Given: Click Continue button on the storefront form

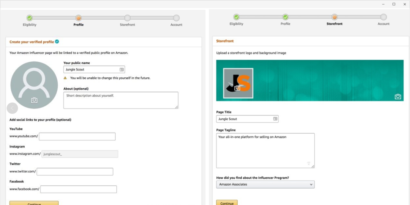Looking at the screenshot, I should pos(227,203).
